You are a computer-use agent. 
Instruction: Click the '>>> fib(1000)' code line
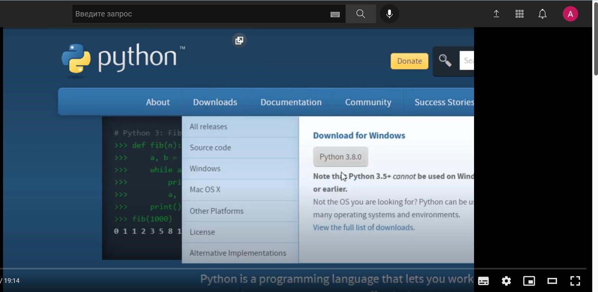(143, 219)
